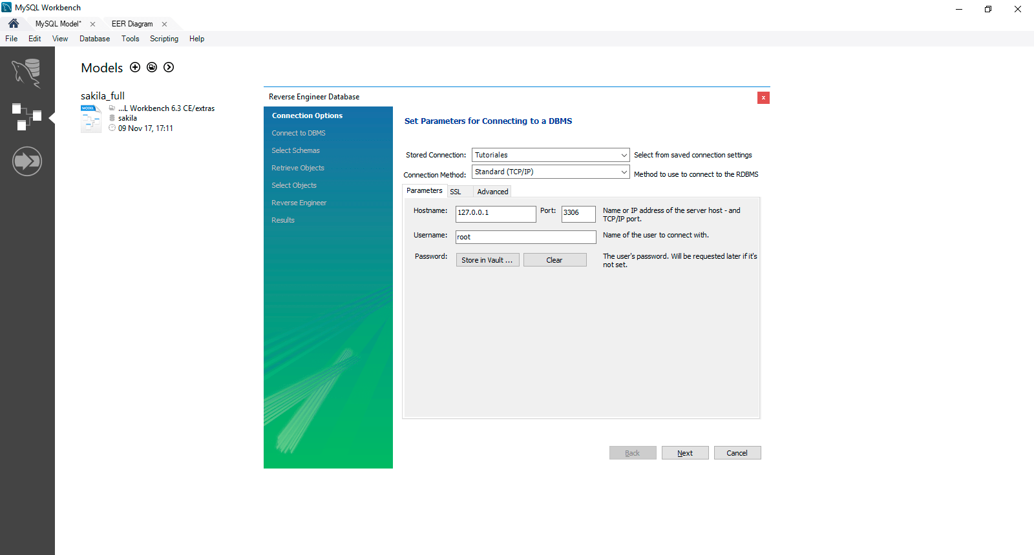
Task: Open the Edit menu
Action: point(35,39)
